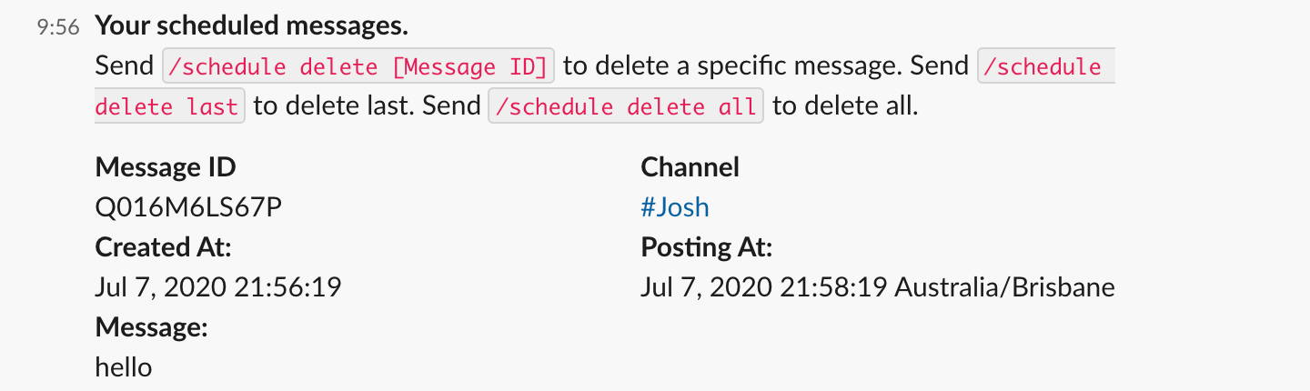Screen dimensions: 1310x391
Task: Click the "delete last" code snippet
Action: (x=167, y=106)
